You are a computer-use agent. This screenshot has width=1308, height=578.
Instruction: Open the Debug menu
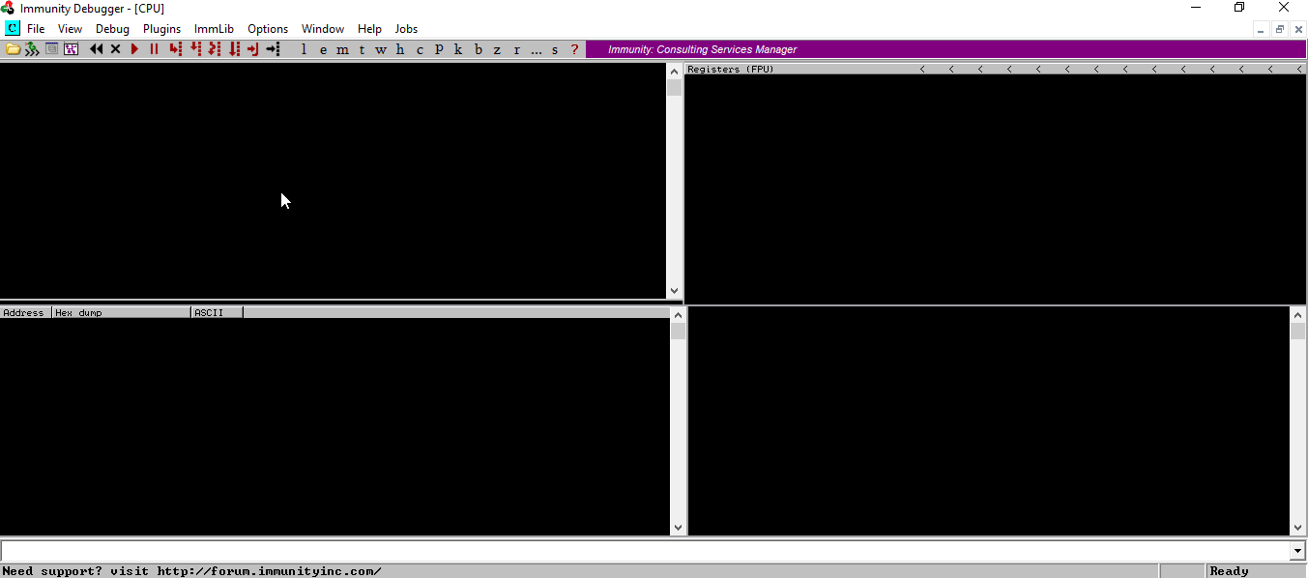pyautogui.click(x=112, y=28)
